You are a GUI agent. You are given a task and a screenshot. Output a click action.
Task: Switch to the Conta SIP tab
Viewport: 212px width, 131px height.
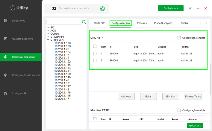coord(99,23)
